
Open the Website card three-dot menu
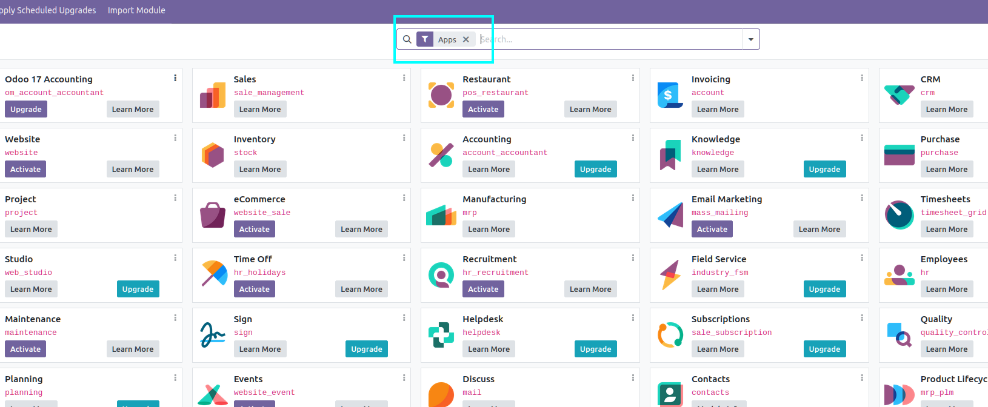(175, 138)
